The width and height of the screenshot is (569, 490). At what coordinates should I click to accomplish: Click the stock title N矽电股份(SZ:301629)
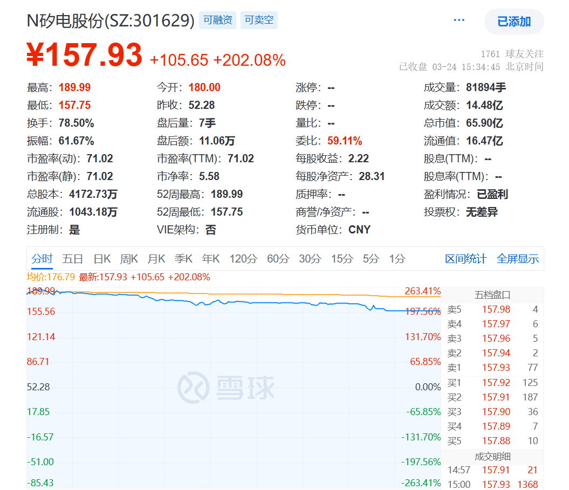(x=111, y=20)
